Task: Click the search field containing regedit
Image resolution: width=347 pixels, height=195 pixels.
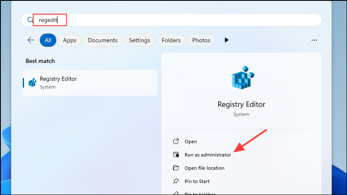Action: (x=171, y=20)
